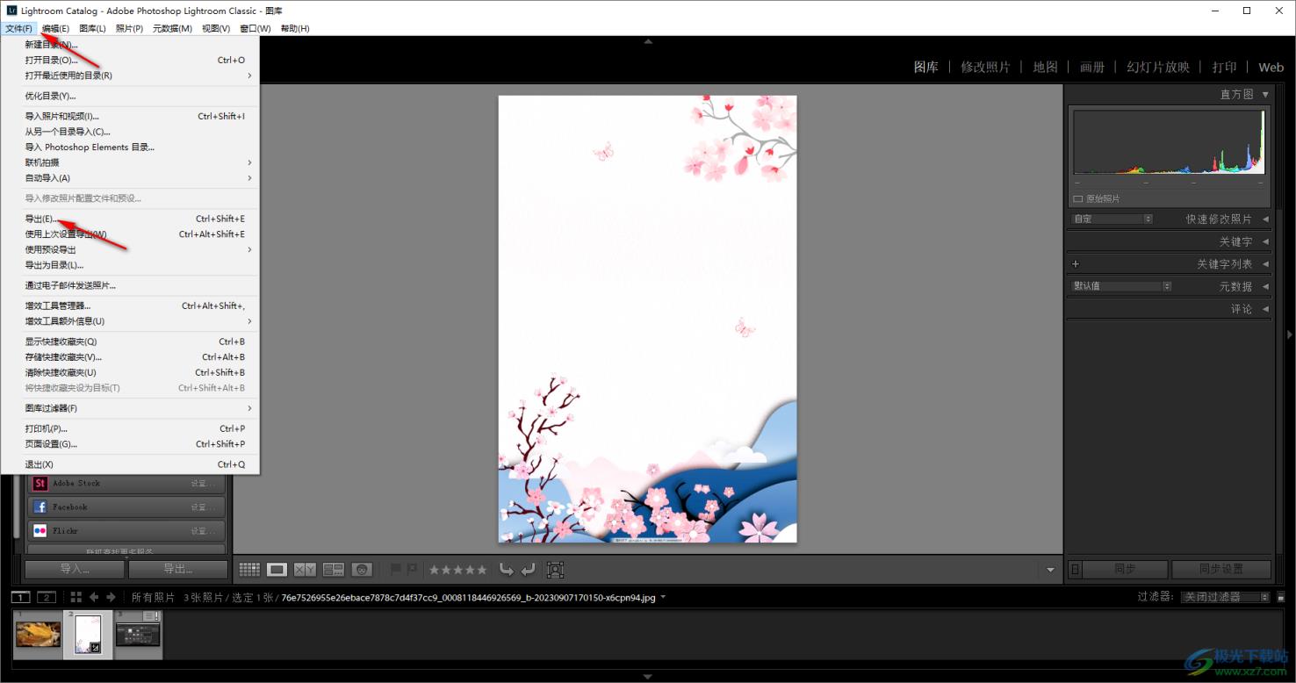Image resolution: width=1296 pixels, height=683 pixels.
Task: Rotate photo clockwise icon
Action: coord(528,569)
